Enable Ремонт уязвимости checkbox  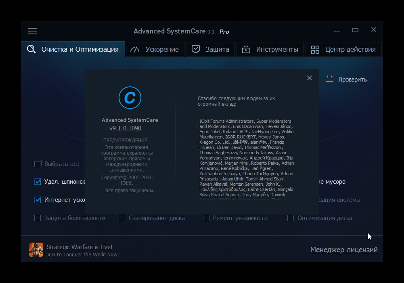tap(206, 218)
